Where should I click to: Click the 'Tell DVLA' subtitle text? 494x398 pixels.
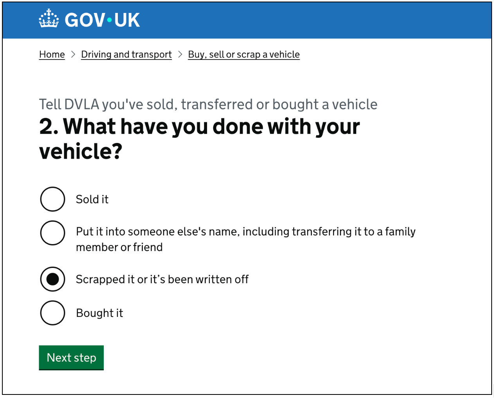[208, 104]
